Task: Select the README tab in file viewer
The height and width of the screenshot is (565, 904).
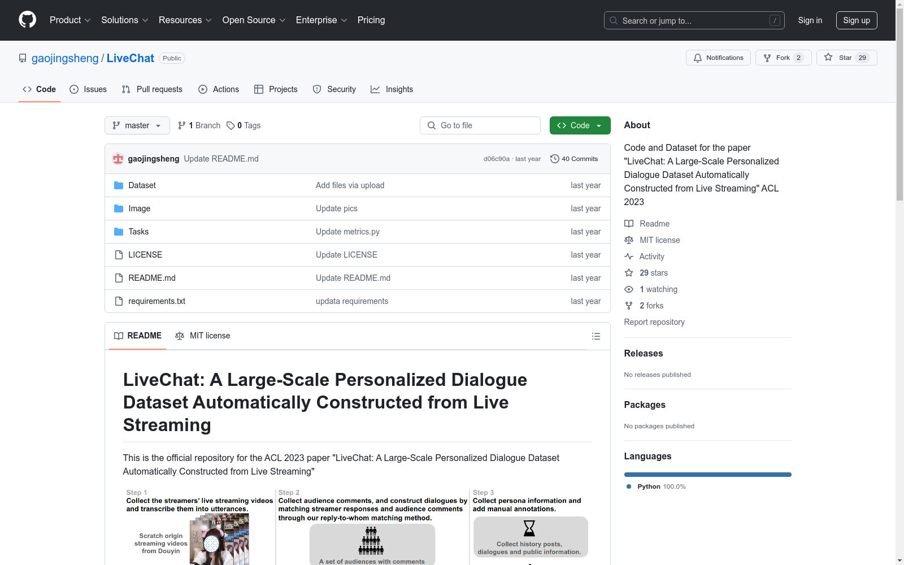Action: coord(138,336)
